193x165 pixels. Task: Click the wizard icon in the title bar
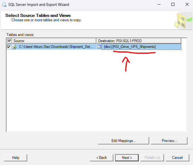coord(4,5)
